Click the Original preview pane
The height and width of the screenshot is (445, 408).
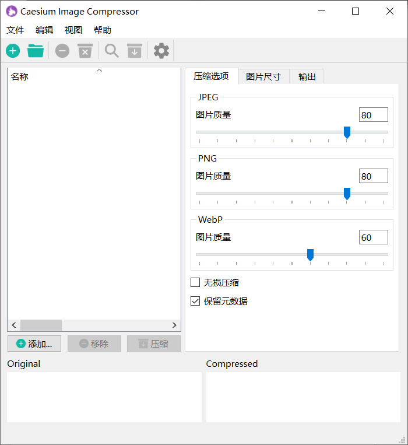(x=104, y=397)
